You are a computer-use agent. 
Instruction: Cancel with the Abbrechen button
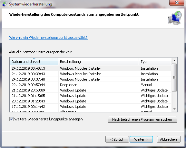click(x=169, y=139)
